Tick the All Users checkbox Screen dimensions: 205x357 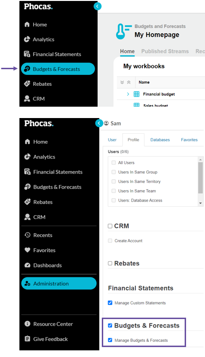(x=114, y=163)
